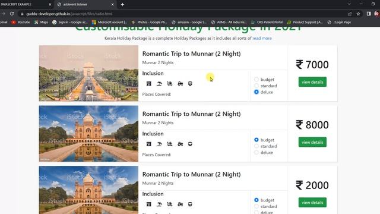Click the binoculars sightseeing icon in the ₹ 7000 package

click(x=180, y=84)
